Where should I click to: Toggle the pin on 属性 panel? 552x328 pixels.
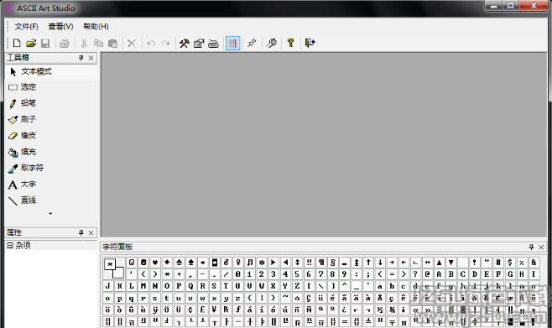[x=81, y=232]
